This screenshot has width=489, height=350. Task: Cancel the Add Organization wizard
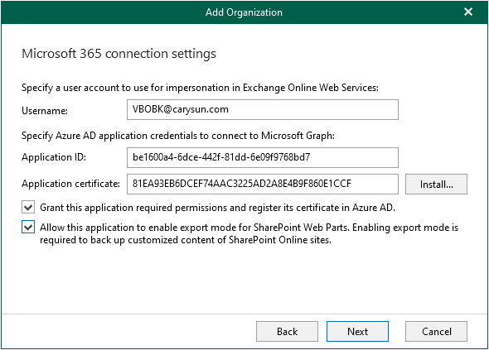(436, 331)
